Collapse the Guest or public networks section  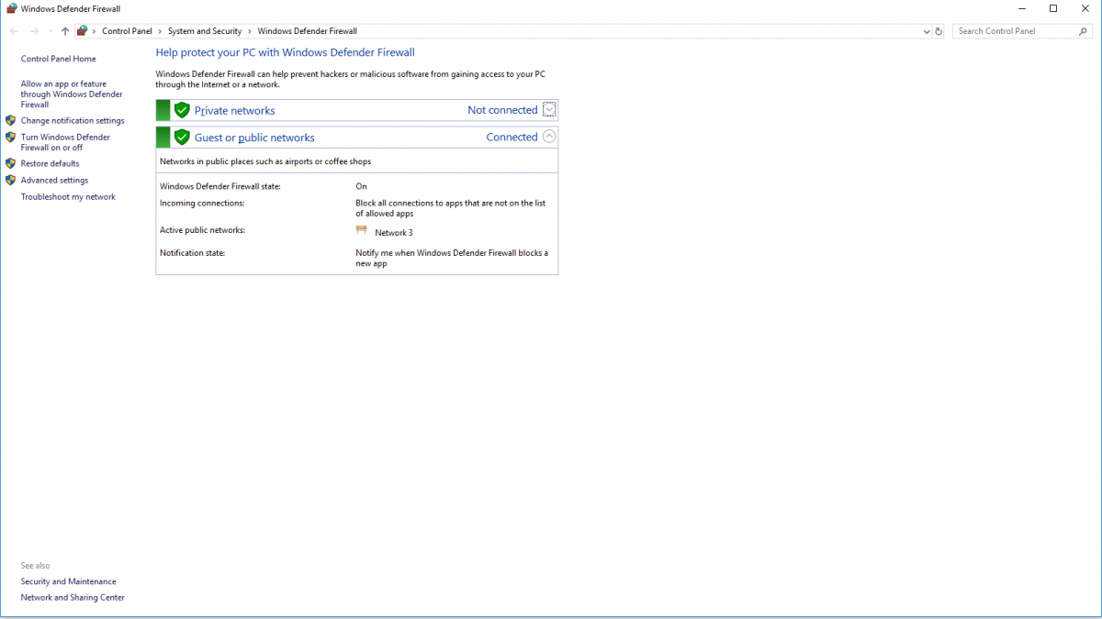(549, 137)
